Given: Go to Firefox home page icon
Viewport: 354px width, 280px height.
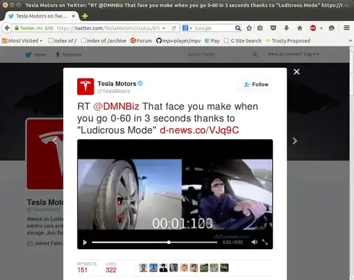Looking at the screenshot, I should [x=300, y=28].
